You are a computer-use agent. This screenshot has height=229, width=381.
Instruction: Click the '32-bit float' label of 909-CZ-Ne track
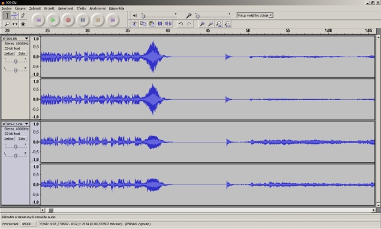(12, 134)
